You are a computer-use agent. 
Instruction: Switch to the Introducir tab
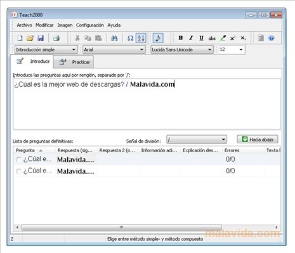click(x=32, y=62)
